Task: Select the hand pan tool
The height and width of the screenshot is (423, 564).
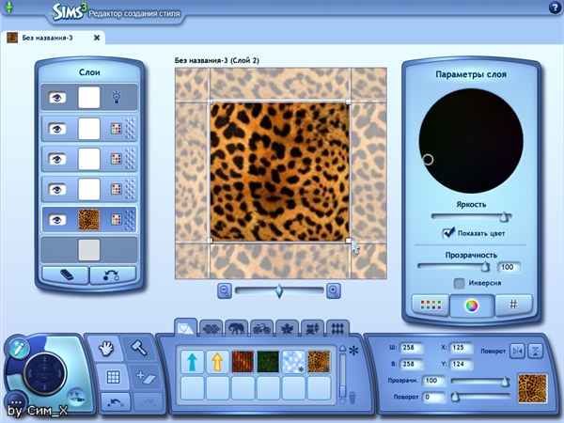Action: click(x=107, y=349)
